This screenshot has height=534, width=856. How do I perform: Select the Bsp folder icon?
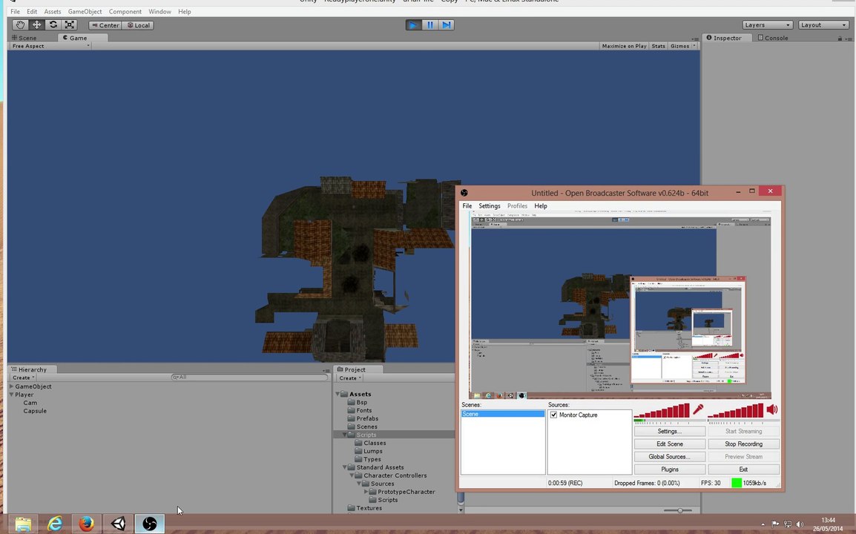tap(352, 402)
